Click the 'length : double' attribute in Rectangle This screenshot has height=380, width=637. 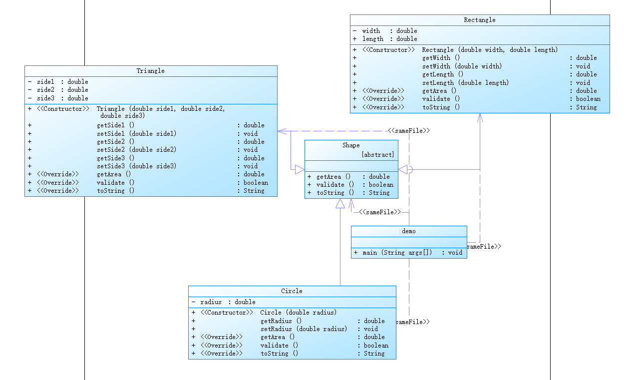[385, 39]
